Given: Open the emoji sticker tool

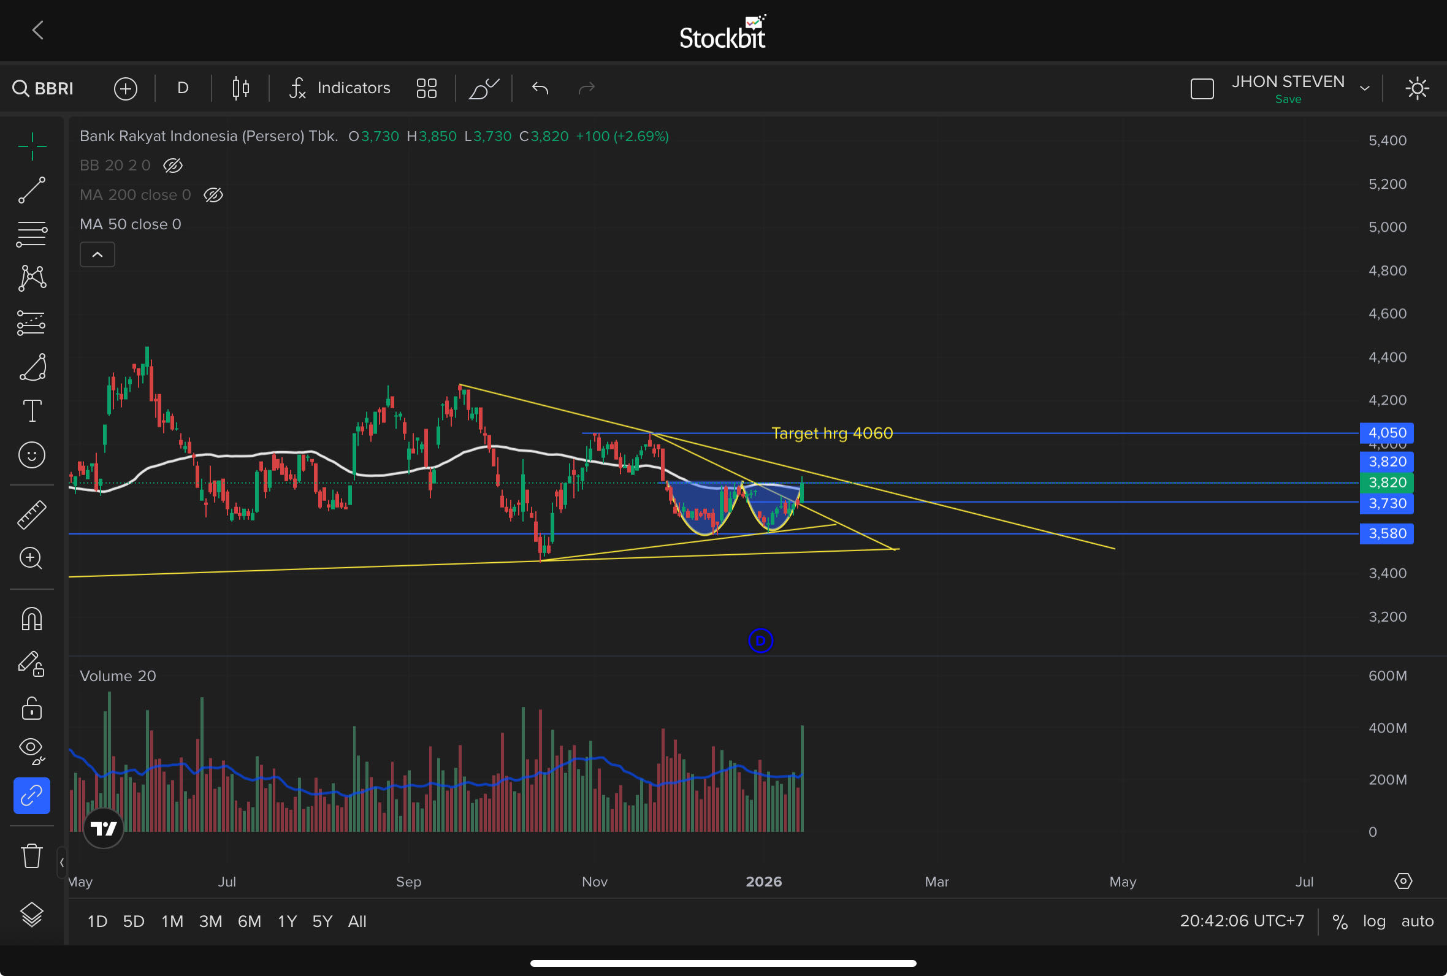Looking at the screenshot, I should click(x=32, y=455).
